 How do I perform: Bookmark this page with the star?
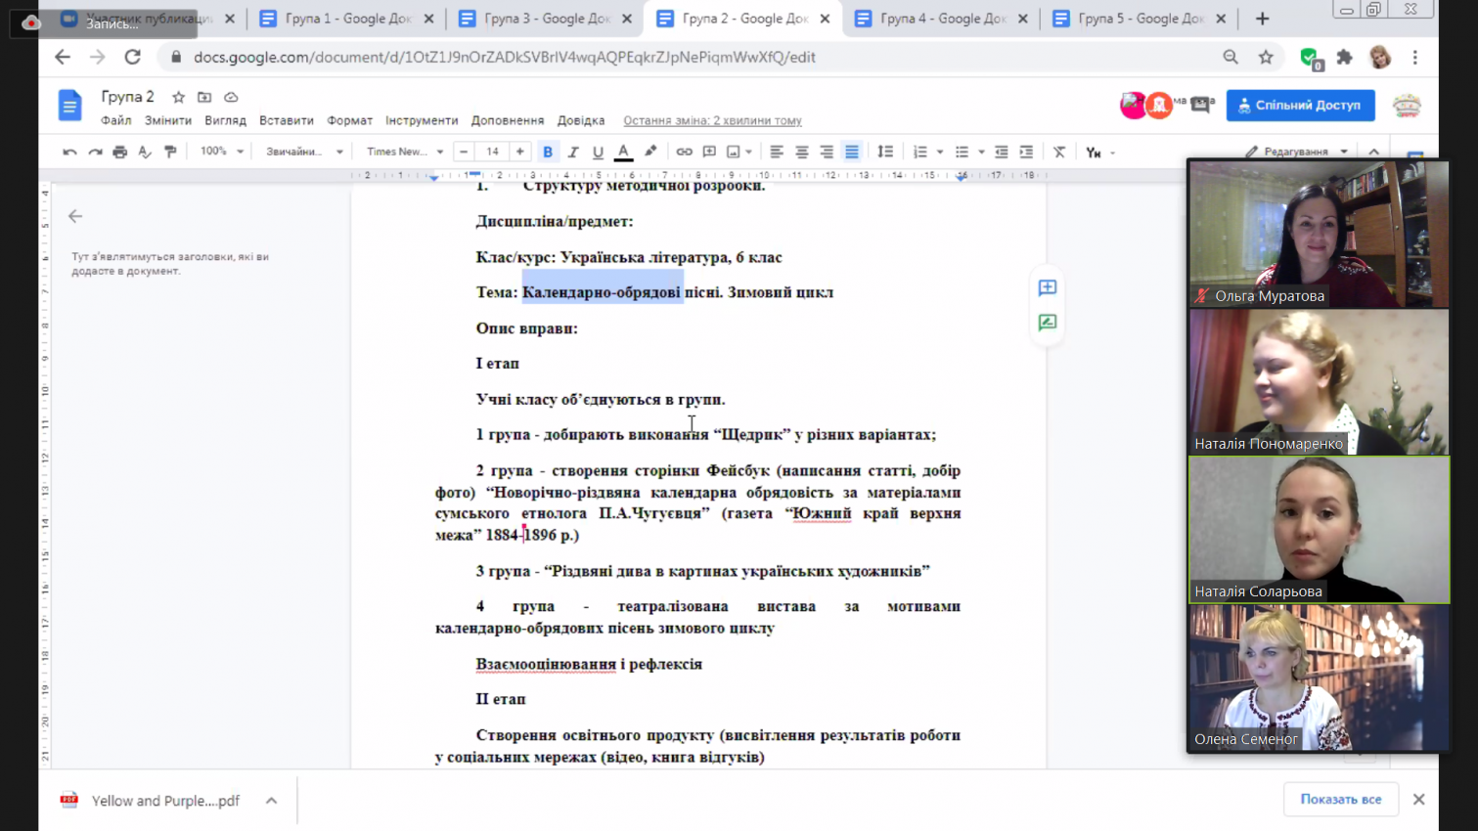pos(1266,57)
